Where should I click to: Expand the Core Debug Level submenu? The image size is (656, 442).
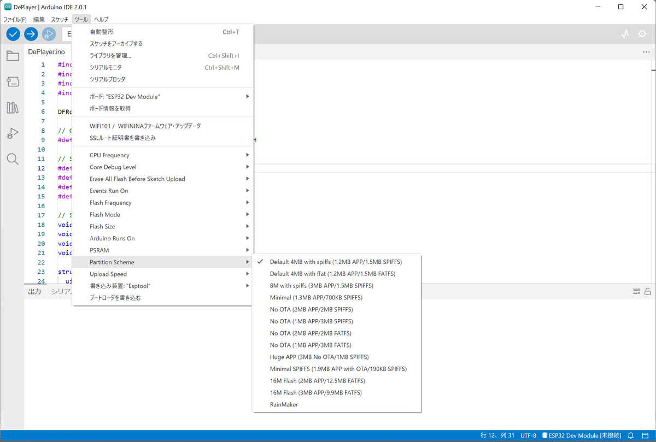click(x=163, y=167)
